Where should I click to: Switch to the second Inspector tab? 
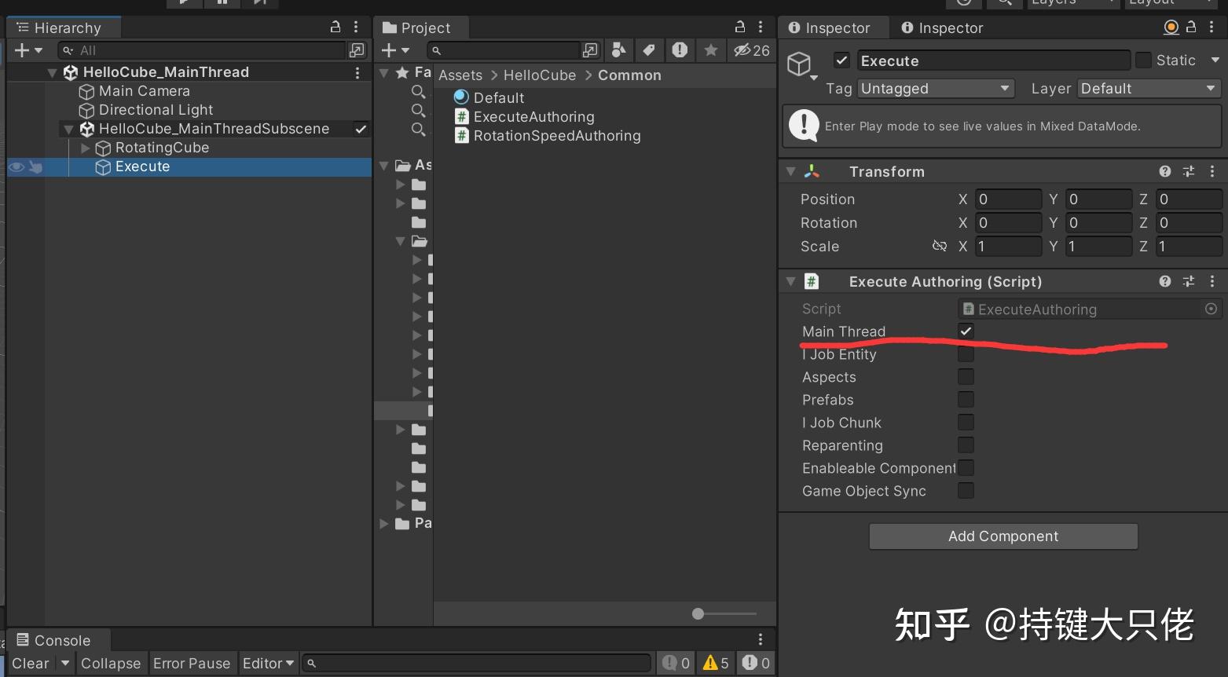pos(941,27)
